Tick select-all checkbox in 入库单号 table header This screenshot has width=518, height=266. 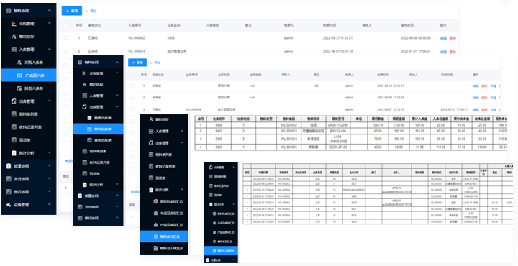tap(65, 25)
